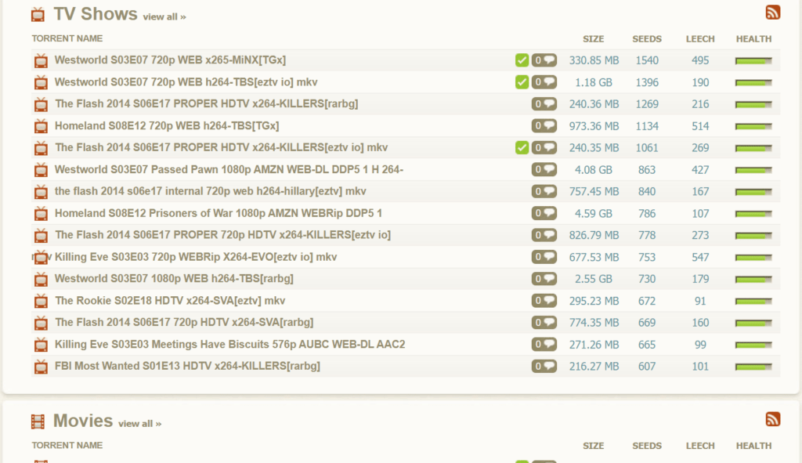Open the flash s06e17 internal 720p hillary torrent

pyautogui.click(x=210, y=191)
